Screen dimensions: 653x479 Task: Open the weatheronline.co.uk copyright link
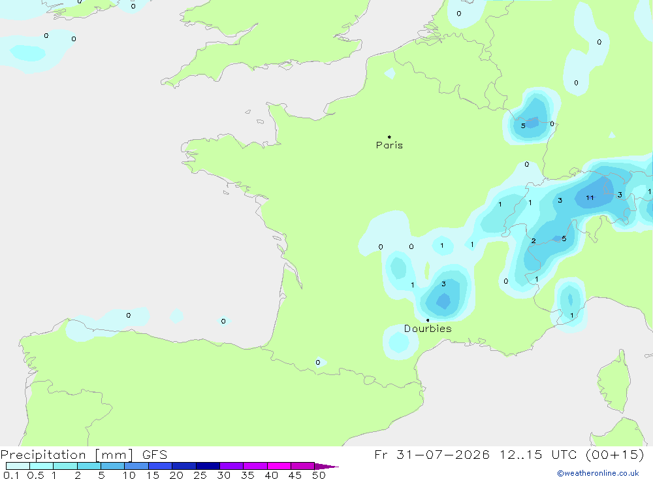[598, 473]
